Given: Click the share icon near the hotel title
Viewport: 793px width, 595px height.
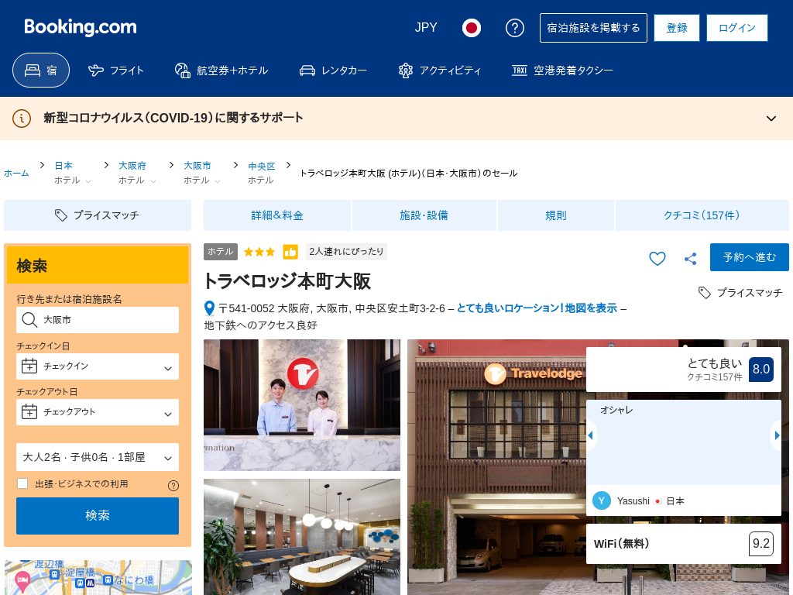Looking at the screenshot, I should pyautogui.click(x=690, y=259).
